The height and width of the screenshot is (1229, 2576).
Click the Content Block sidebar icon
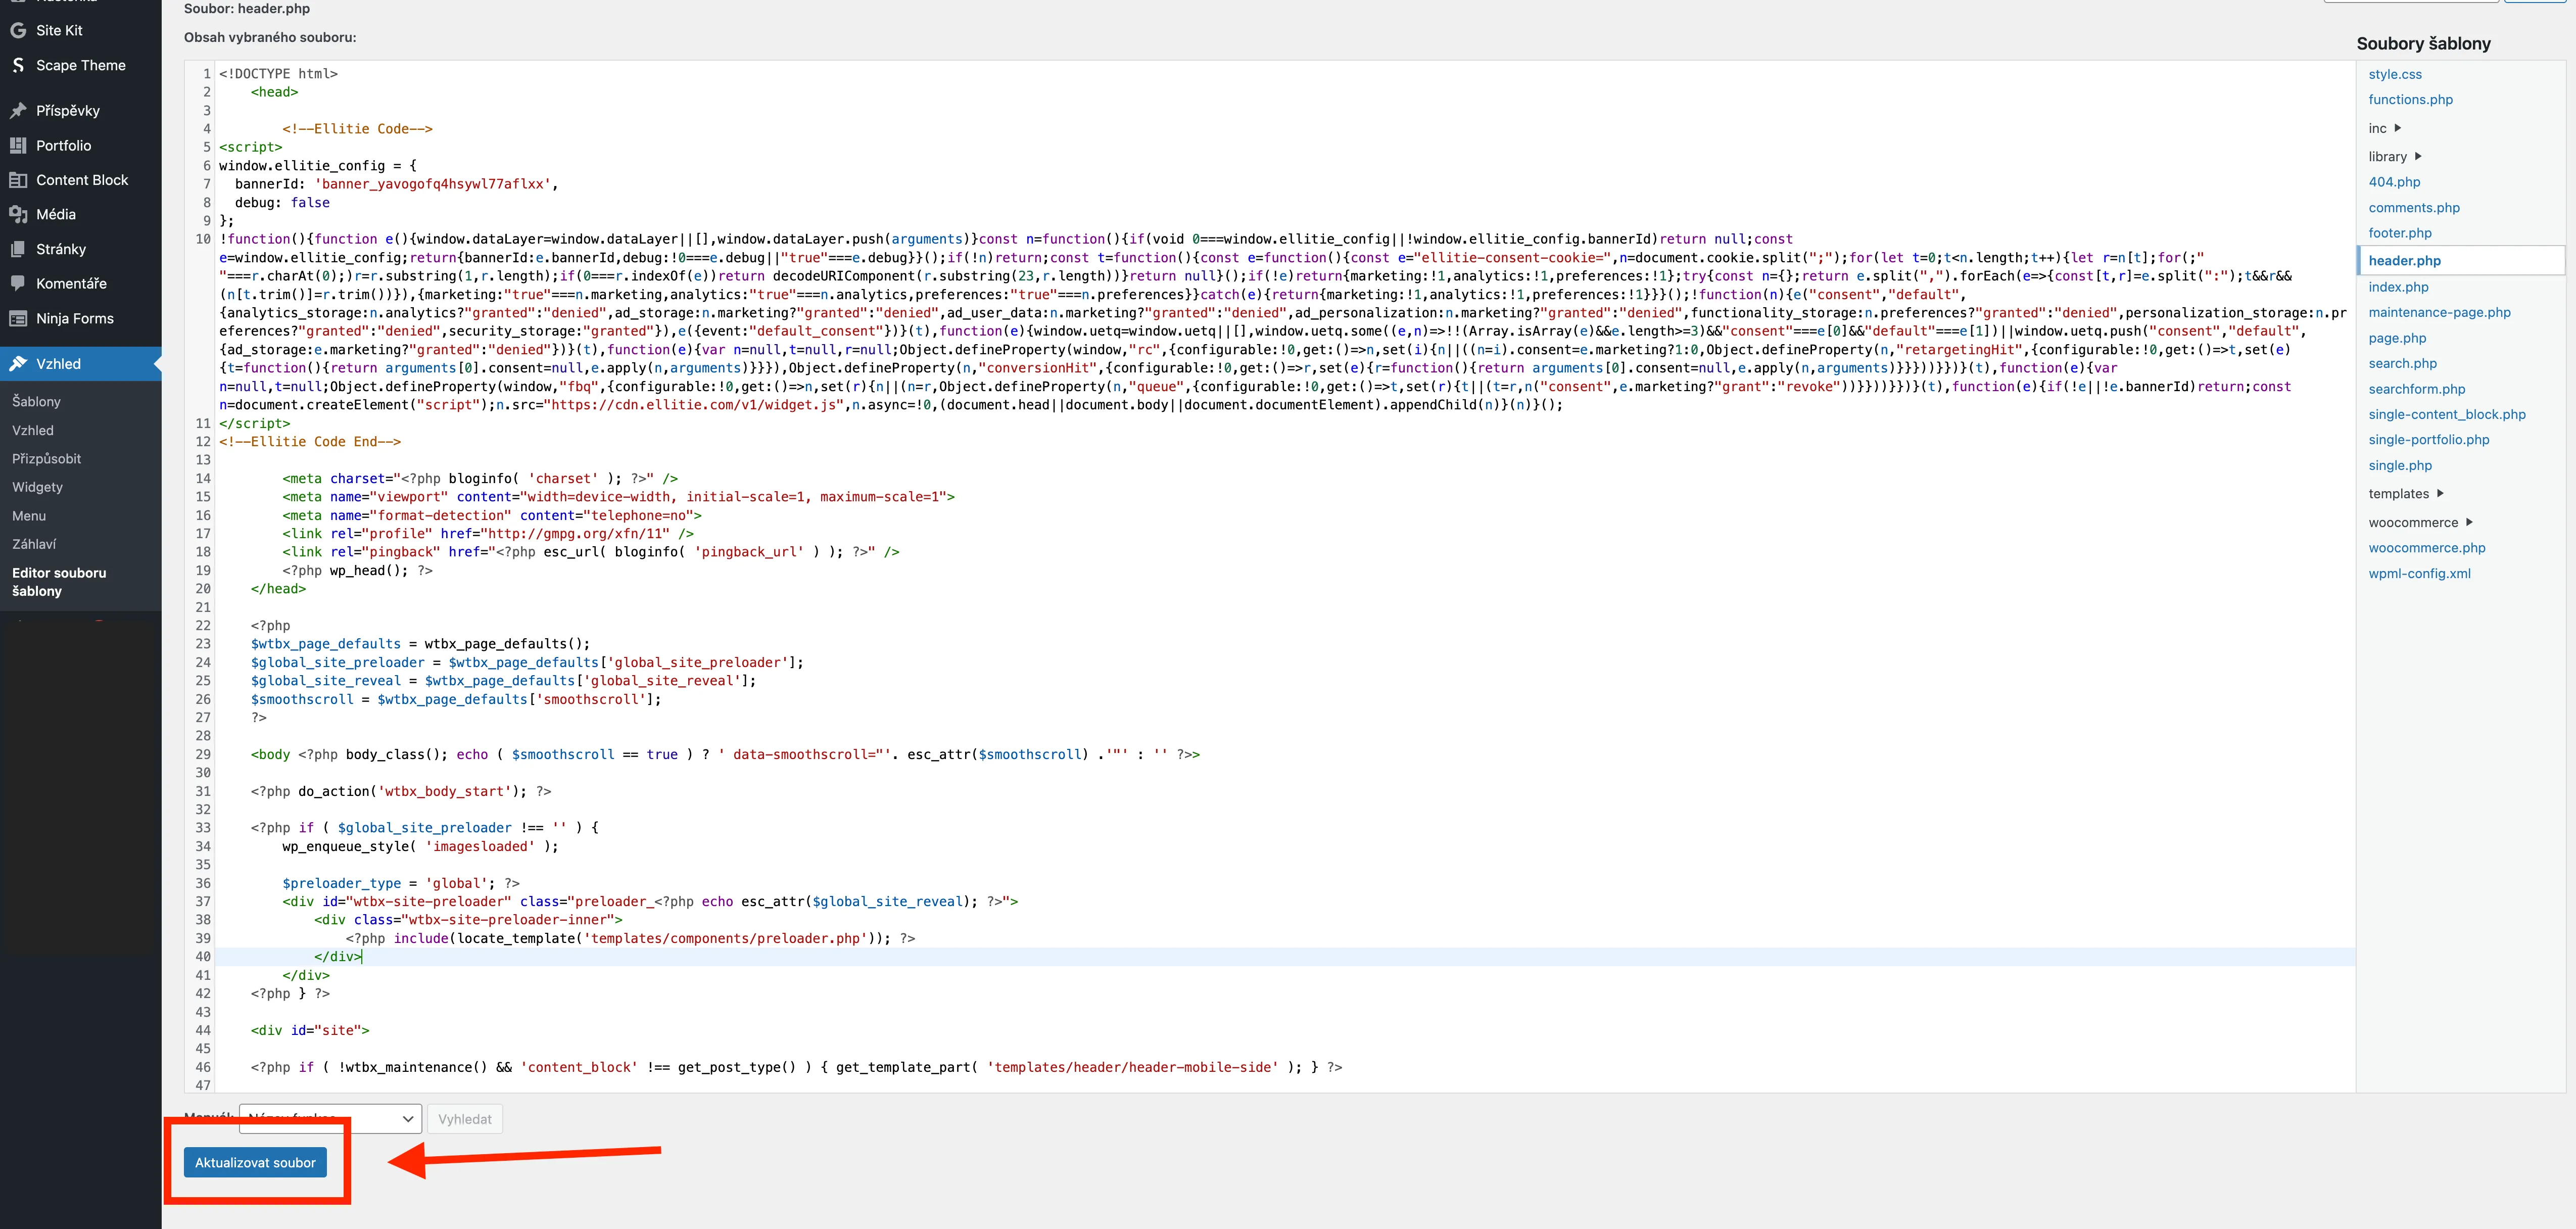coord(18,179)
